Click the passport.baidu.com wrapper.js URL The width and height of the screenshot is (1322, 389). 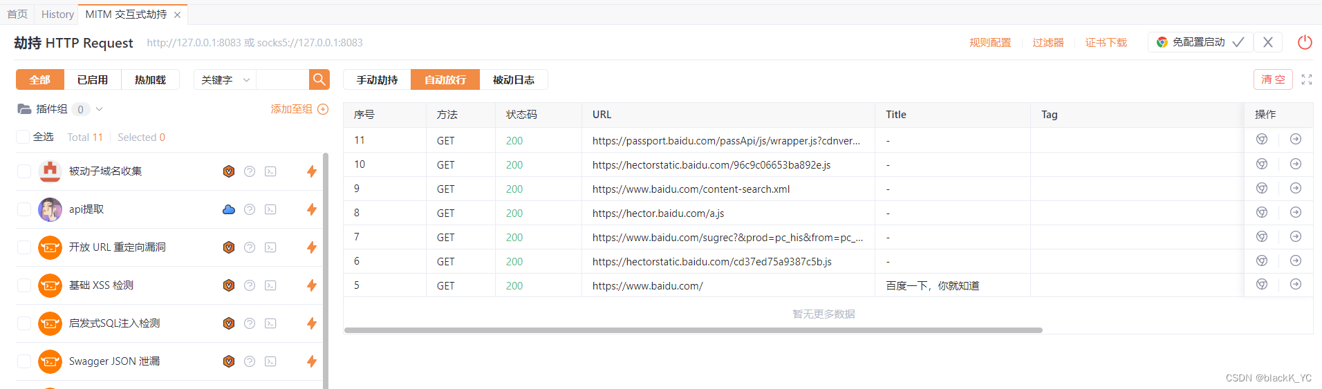point(726,140)
